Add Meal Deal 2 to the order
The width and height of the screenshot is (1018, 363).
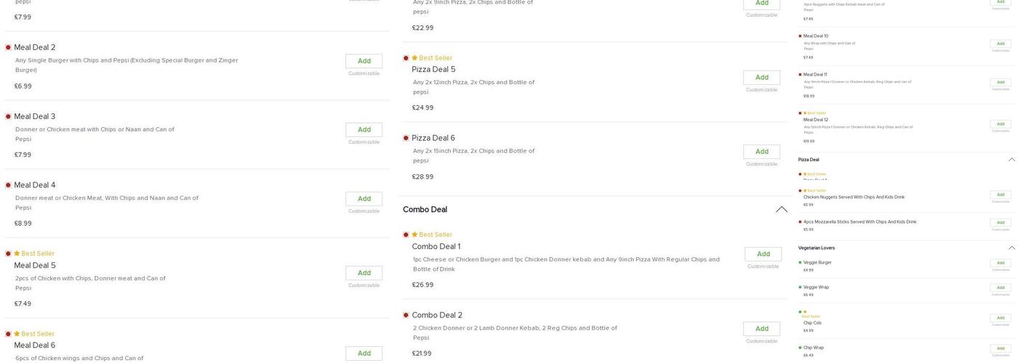point(364,61)
